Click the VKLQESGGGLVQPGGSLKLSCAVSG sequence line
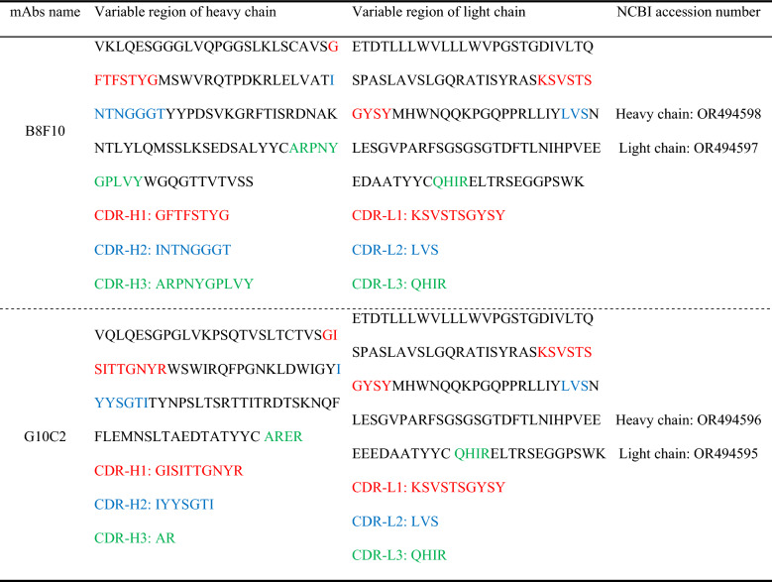The image size is (772, 582). point(217,47)
